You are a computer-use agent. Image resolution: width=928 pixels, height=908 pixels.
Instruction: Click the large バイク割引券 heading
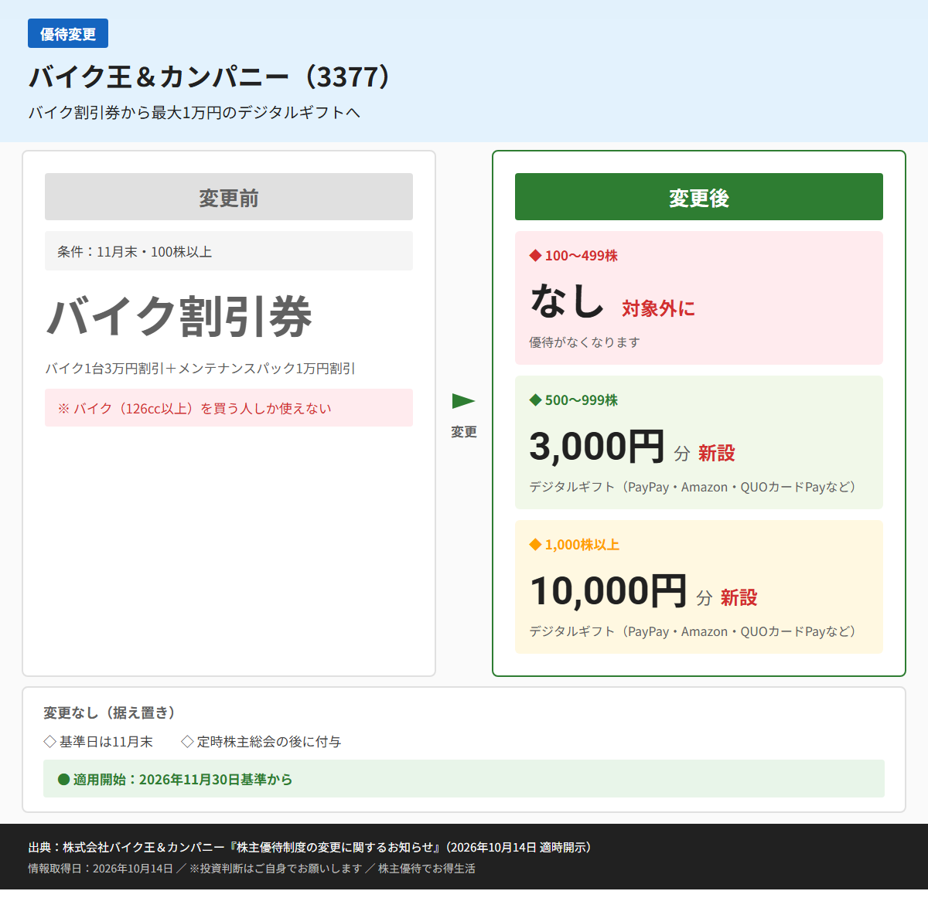coord(179,317)
